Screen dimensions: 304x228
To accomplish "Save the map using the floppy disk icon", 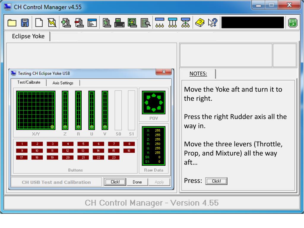I will coord(25,23).
